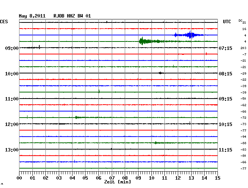Click the 12:00 local time label
The height and width of the screenshot is (188, 248).
click(x=12, y=124)
